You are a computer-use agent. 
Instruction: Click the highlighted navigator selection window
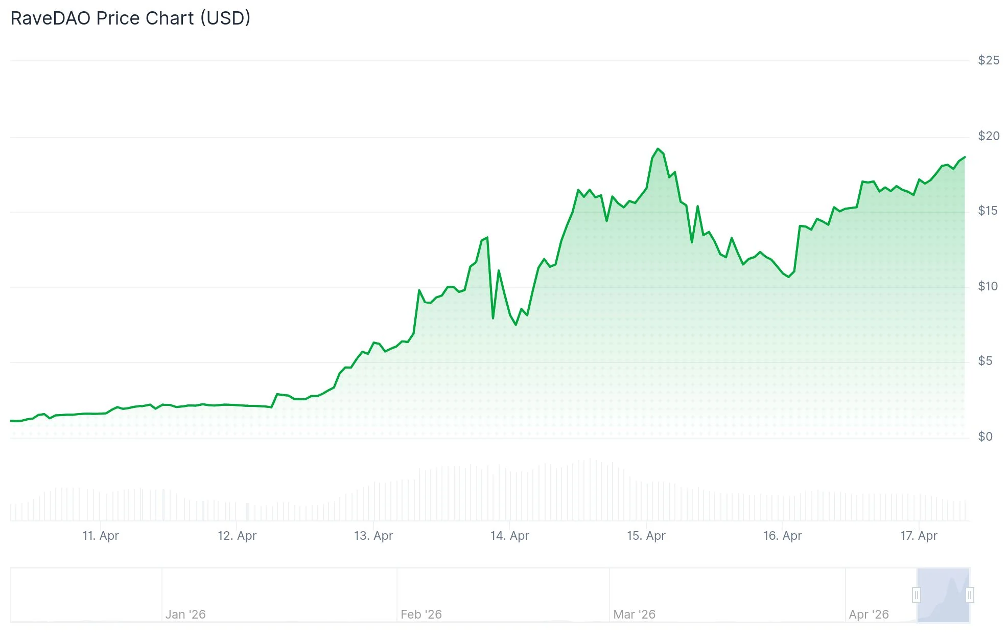pos(943,595)
